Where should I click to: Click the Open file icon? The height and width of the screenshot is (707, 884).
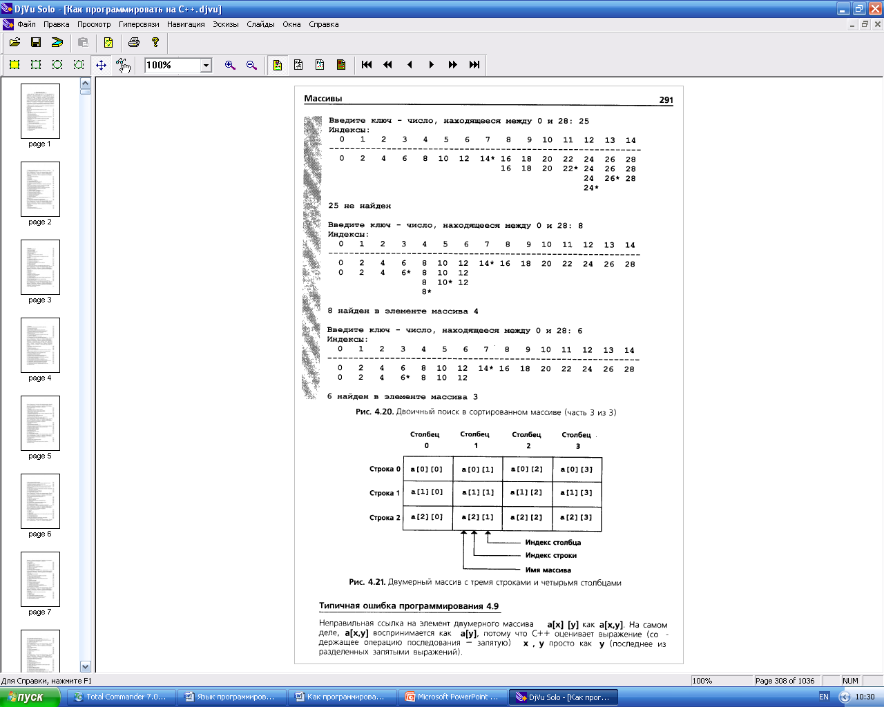tap(15, 42)
